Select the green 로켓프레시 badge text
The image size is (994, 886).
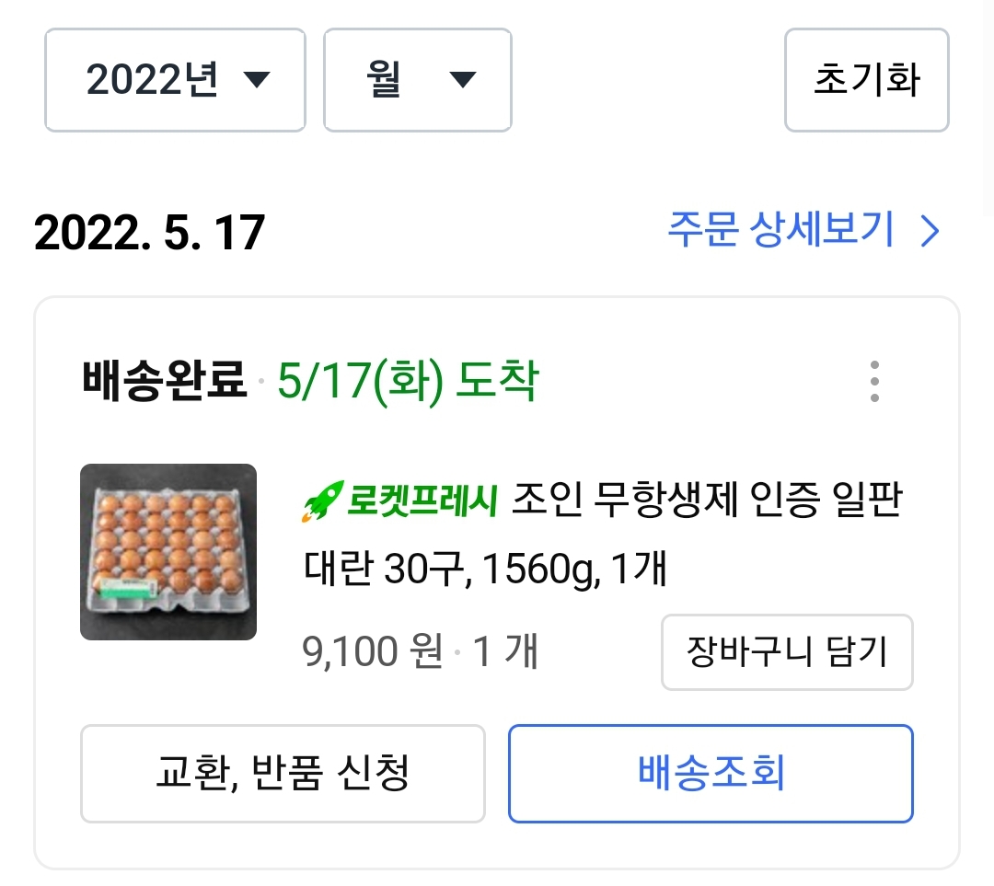423,503
